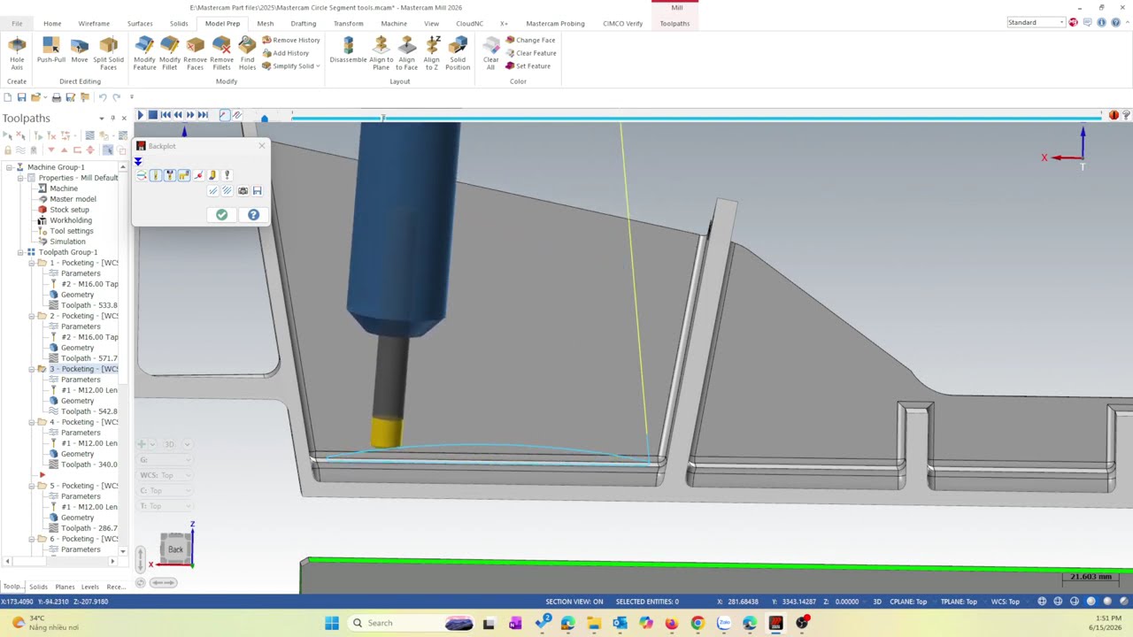Move the backplot progress slider handle

tap(382, 118)
